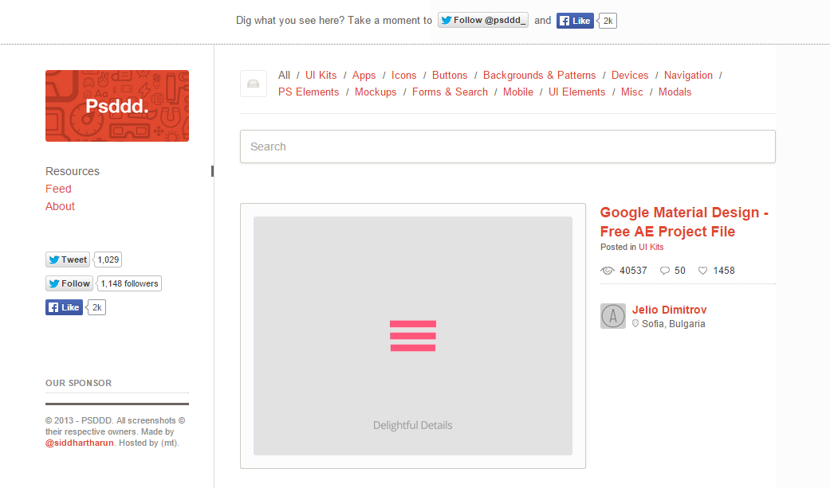Image resolution: width=830 pixels, height=488 pixels.
Task: Select the Apps category
Action: [x=364, y=76]
